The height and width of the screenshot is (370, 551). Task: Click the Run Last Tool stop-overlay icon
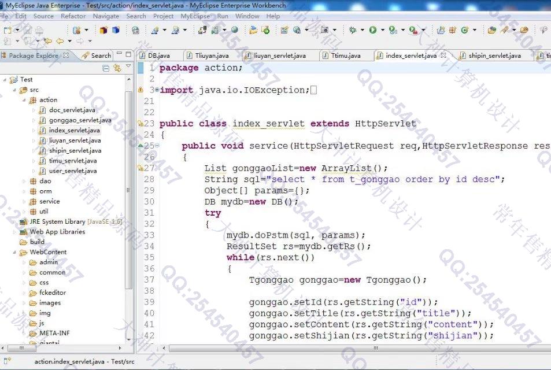(x=413, y=31)
